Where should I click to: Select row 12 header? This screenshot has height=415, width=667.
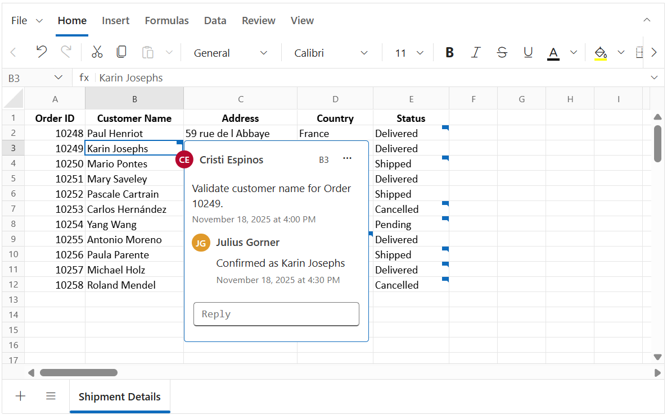pyautogui.click(x=13, y=285)
